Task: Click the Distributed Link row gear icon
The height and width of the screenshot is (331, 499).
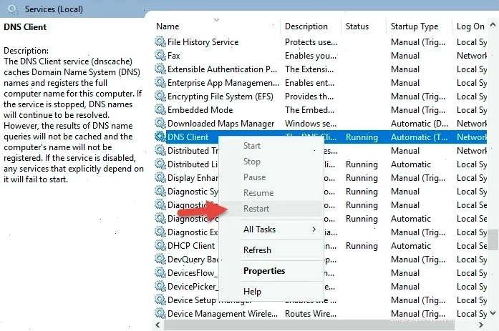Action: click(160, 164)
